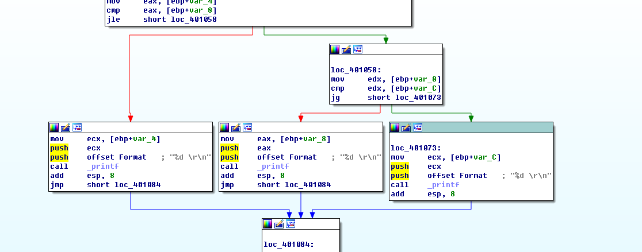Open node color picker in loc_401058 block

click(335, 49)
